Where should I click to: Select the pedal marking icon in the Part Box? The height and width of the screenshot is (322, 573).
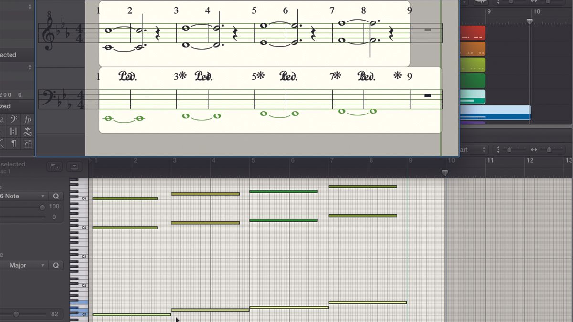[x=2, y=118]
